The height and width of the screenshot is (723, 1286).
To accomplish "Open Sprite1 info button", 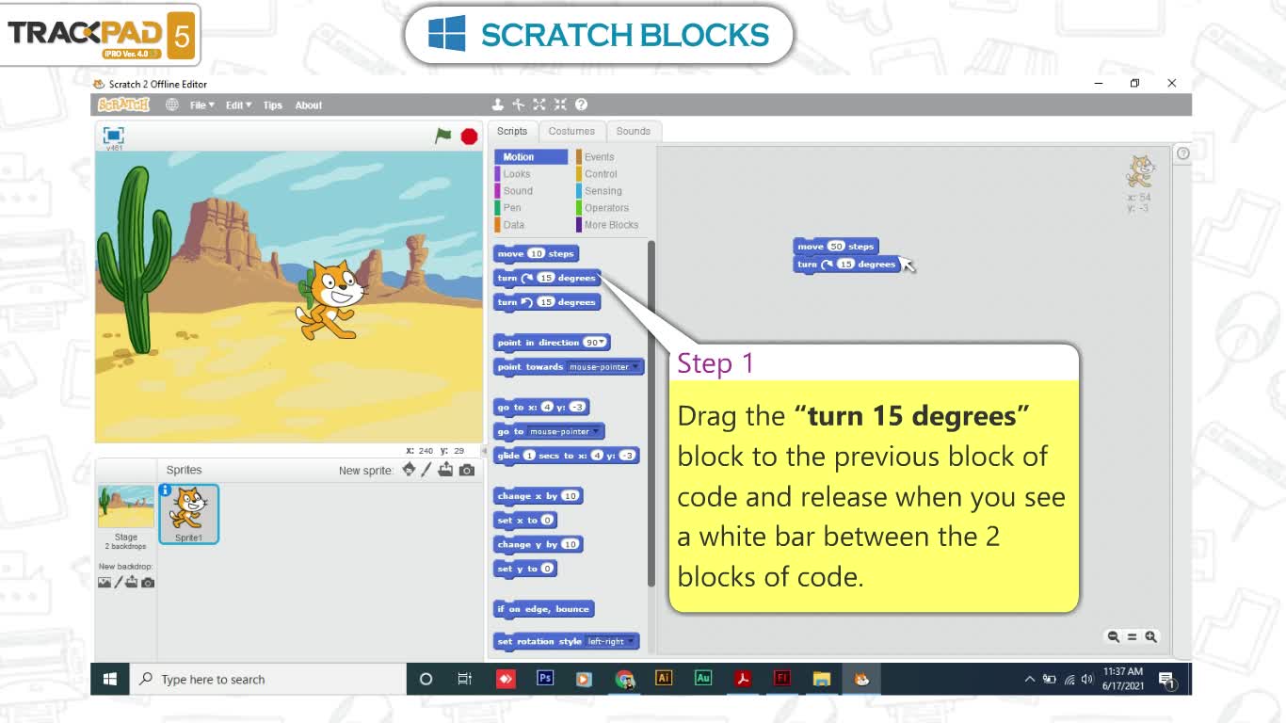I will click(166, 490).
